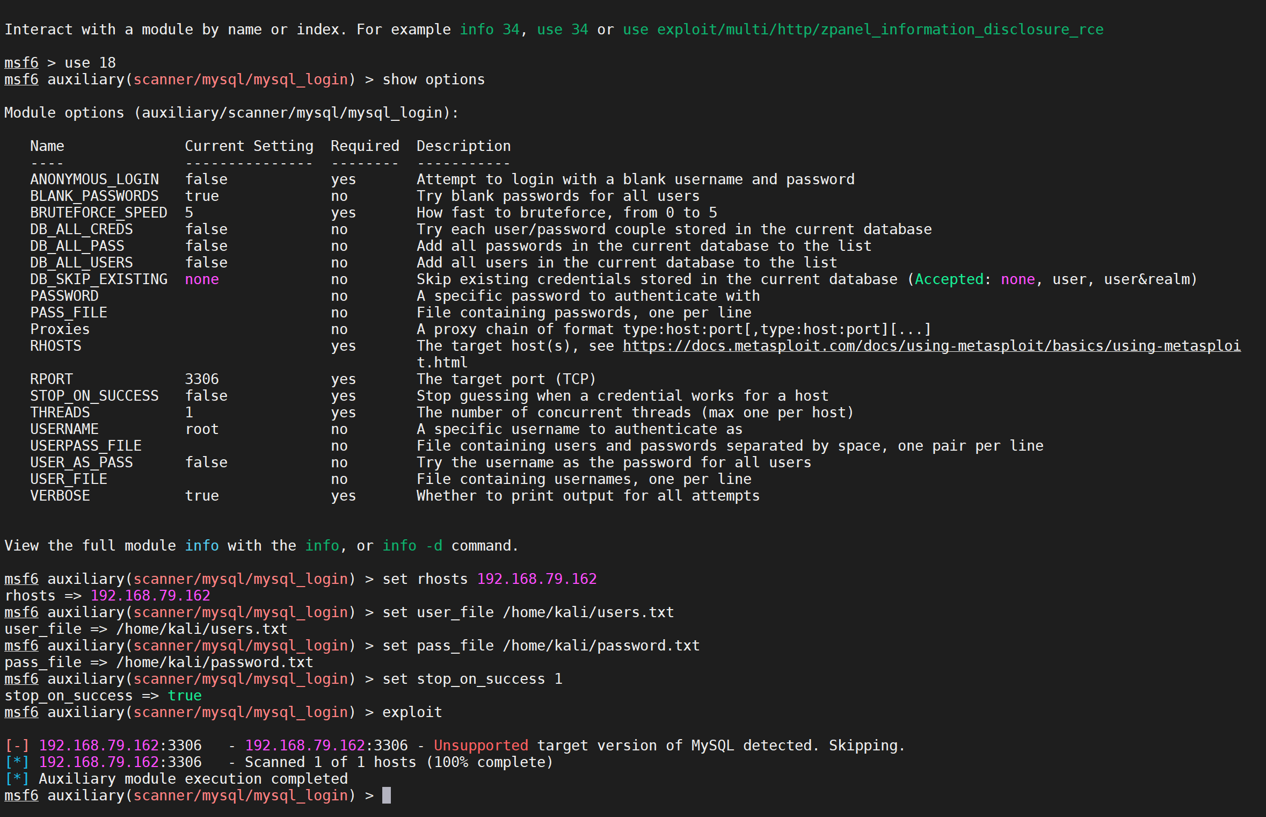
Task: Click the [*] marker before 'Scanned 1 of 1 hosts'
Action: pyautogui.click(x=17, y=762)
